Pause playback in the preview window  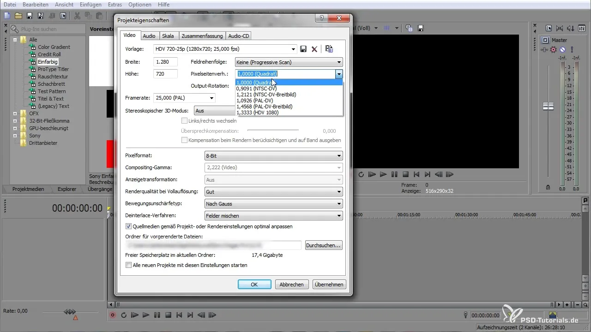coord(394,175)
